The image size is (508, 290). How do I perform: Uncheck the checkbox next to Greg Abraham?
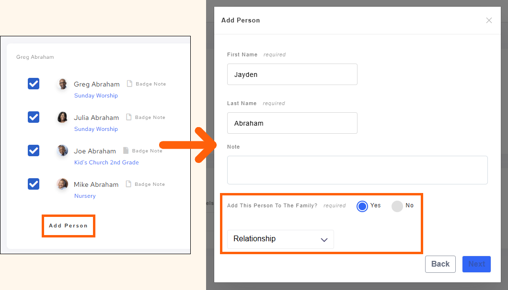tap(33, 84)
